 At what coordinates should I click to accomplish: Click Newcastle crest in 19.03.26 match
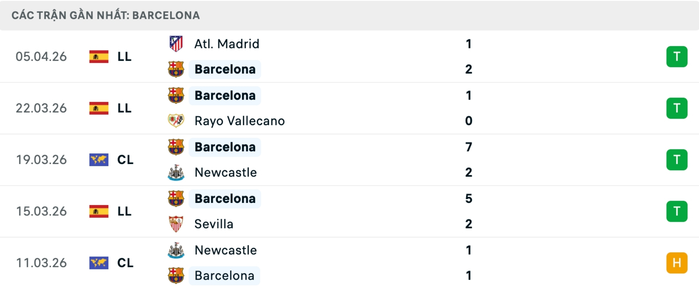[x=176, y=172]
